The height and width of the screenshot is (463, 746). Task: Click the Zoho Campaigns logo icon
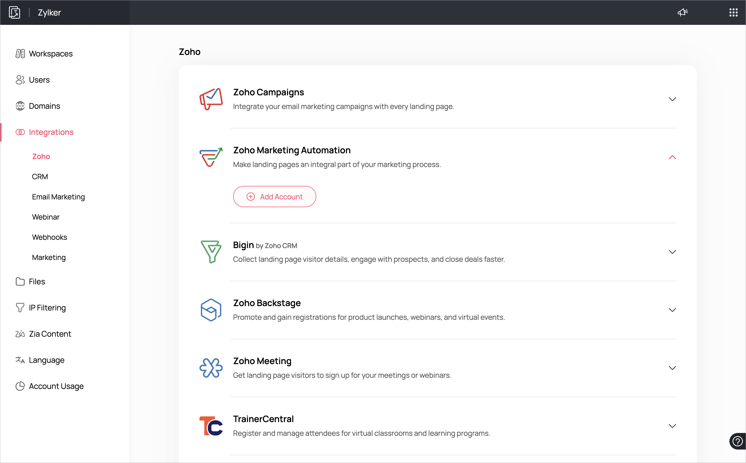[211, 99]
